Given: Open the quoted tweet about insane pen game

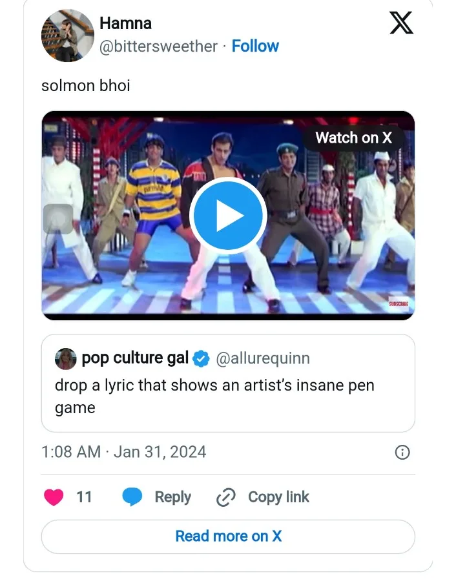Looking at the screenshot, I should [227, 396].
